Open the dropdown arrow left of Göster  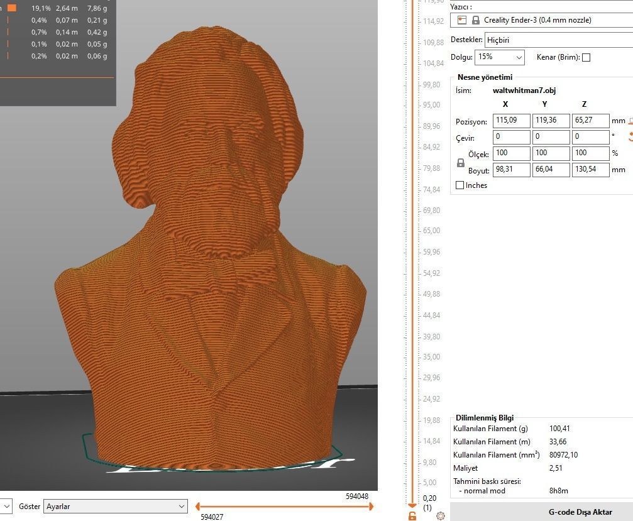[x=6, y=506]
